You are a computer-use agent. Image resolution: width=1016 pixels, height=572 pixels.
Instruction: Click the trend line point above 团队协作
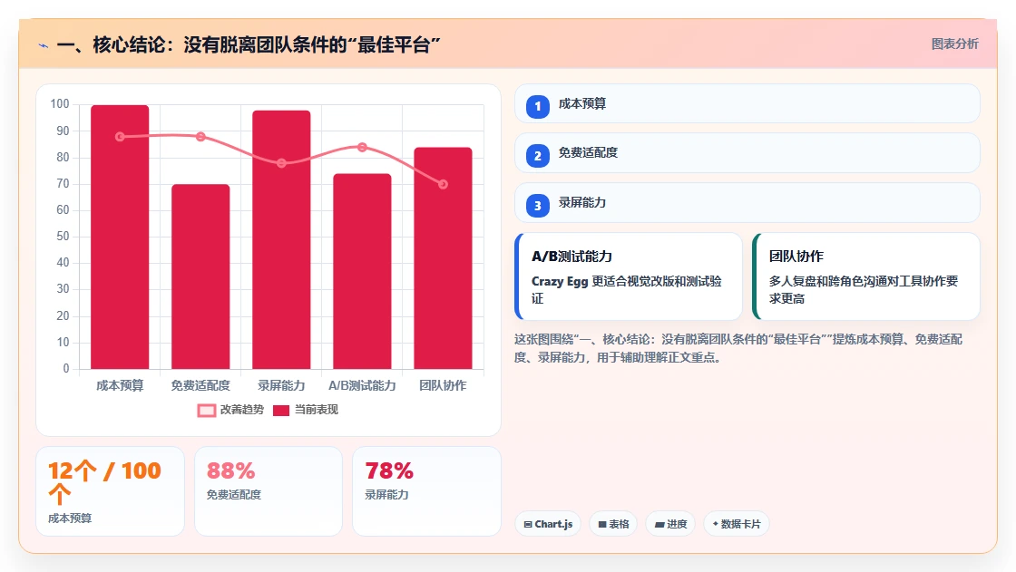444,185
